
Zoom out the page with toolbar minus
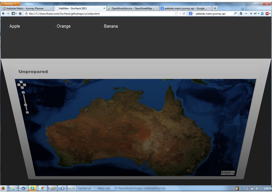pyautogui.click(x=246, y=14)
